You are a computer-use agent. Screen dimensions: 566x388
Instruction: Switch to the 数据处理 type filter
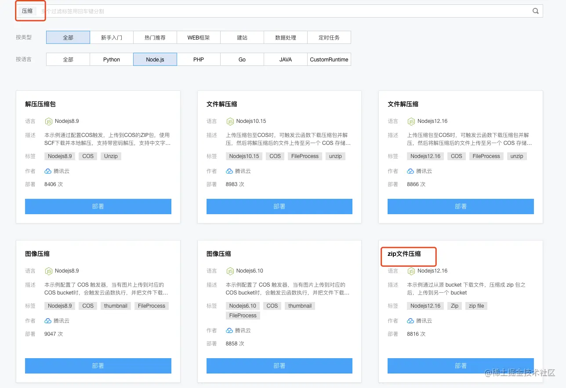(x=286, y=37)
